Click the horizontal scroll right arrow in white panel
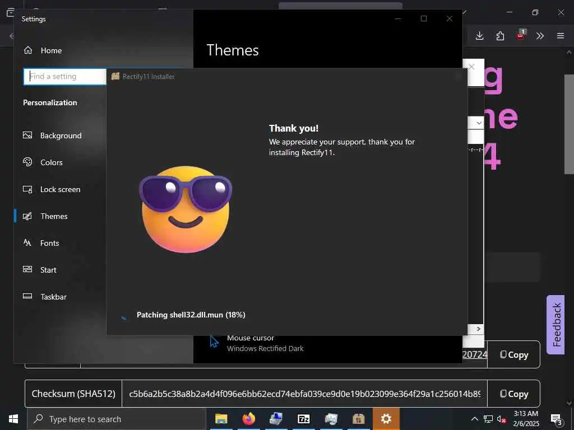Viewport: 574px width, 430px height. click(479, 329)
